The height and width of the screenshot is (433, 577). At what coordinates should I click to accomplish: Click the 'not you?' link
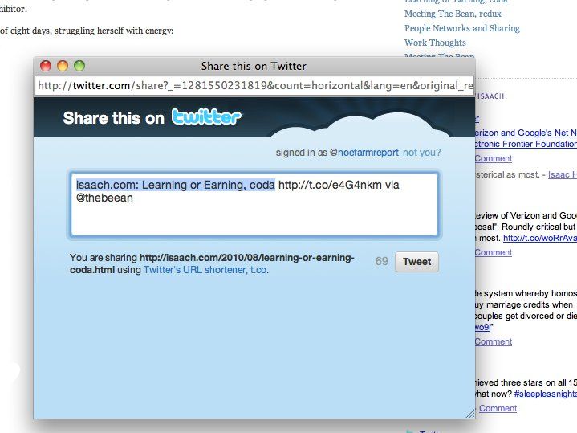[x=421, y=153]
